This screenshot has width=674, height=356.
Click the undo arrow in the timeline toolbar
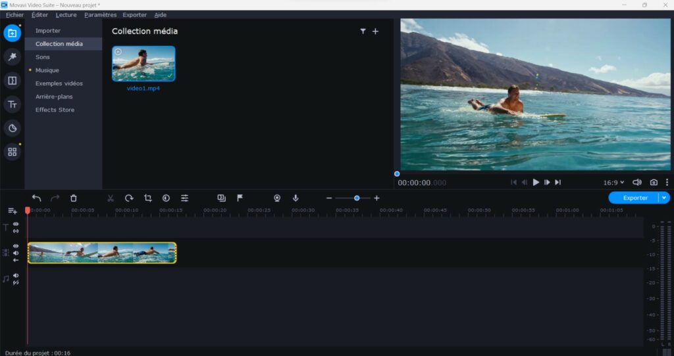(x=37, y=198)
